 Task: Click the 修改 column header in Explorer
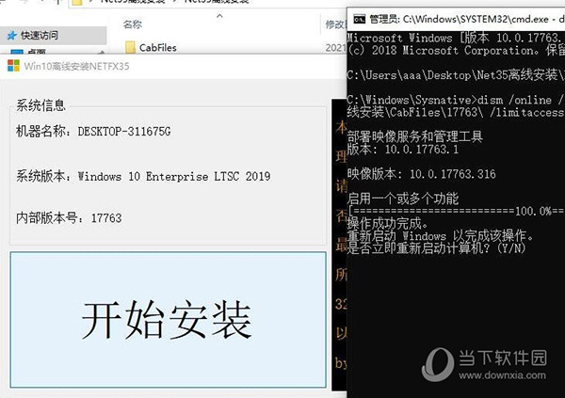click(335, 24)
